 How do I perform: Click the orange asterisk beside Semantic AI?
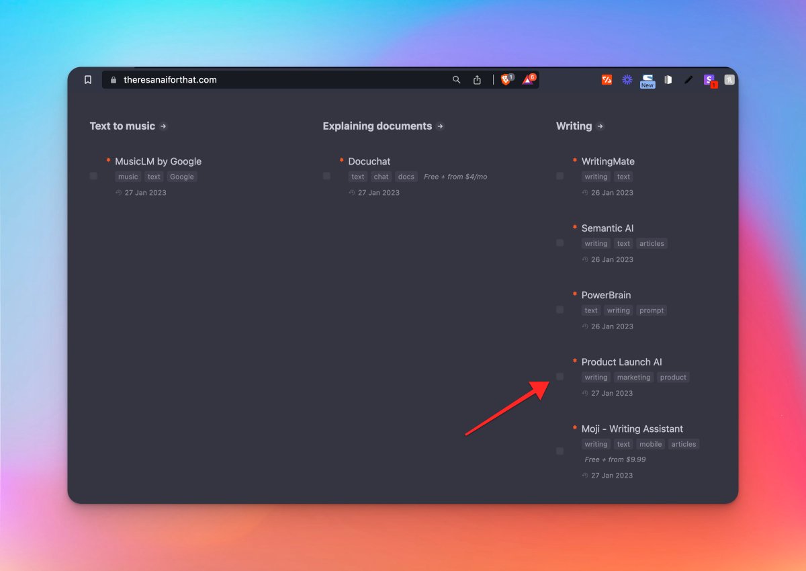point(575,228)
